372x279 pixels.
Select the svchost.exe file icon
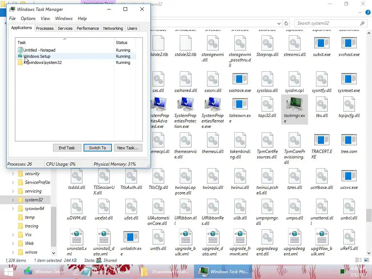[x=349, y=43]
